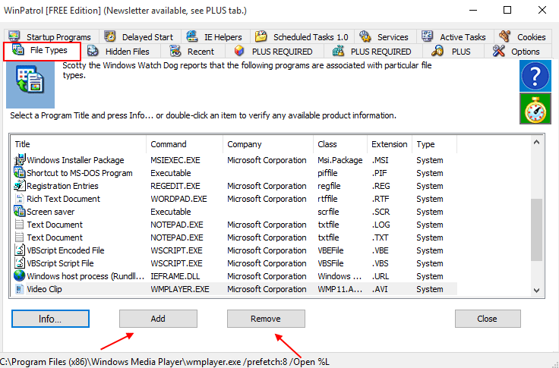Viewport: 559px width, 368px height.
Task: Sort list by the Title column header
Action: coord(78,144)
